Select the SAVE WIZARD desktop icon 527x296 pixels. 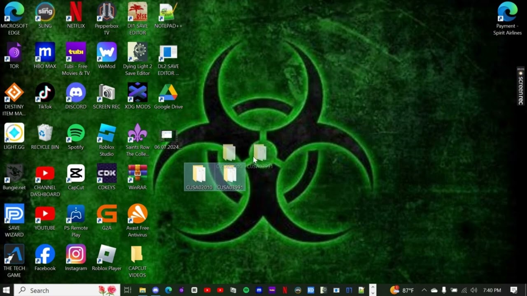click(x=14, y=221)
